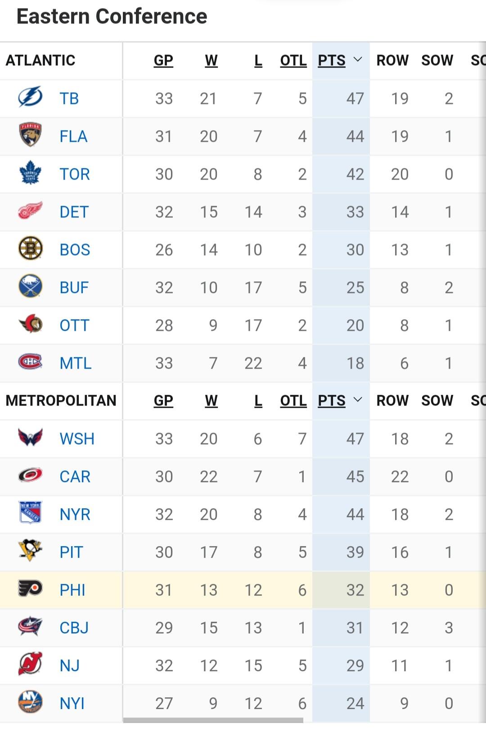Click the Tampa Bay Lightning logo

(x=30, y=98)
